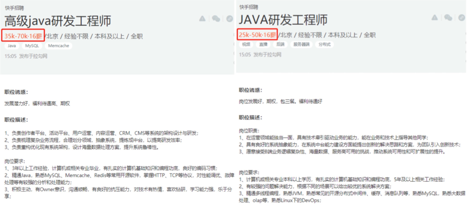Click 岗位职责 label in right posting
Image resolution: width=469 pixels, height=209 pixels.
pyautogui.click(x=249, y=130)
